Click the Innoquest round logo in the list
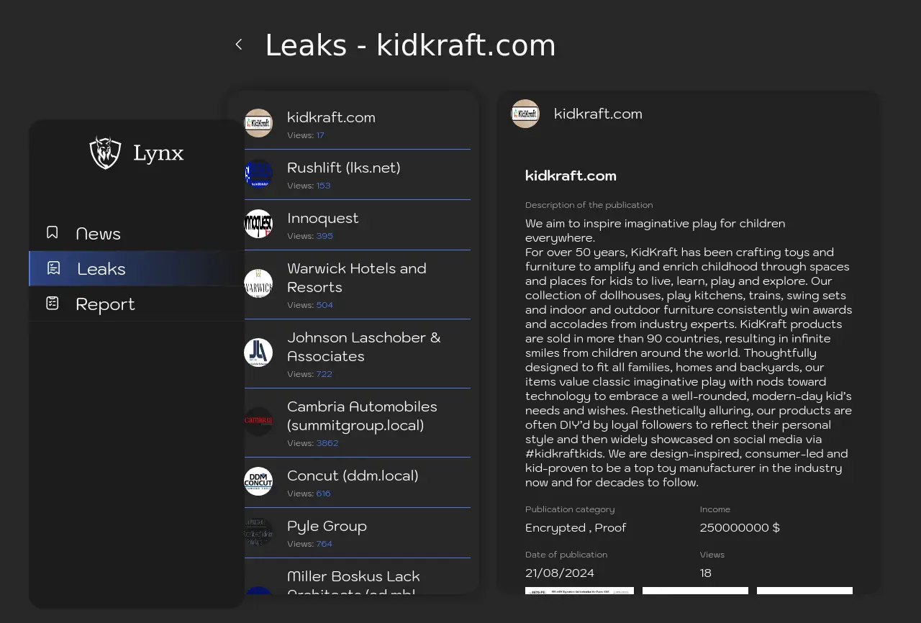Viewport: 921px width, 623px height. tap(258, 224)
